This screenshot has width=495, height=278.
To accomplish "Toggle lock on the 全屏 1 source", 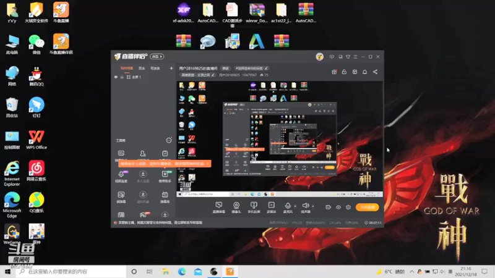I will [x=122, y=77].
